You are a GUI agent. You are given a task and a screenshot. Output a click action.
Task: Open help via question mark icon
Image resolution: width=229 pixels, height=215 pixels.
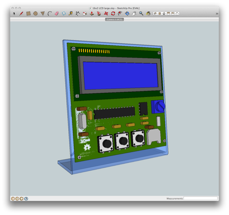click(26, 199)
